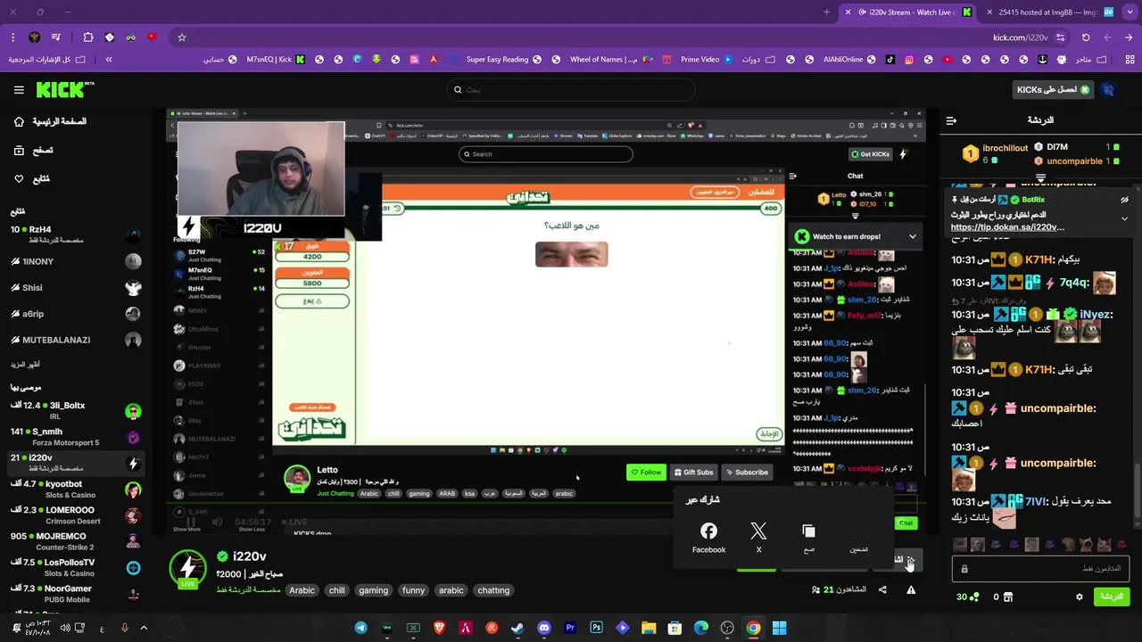Open the Browse section in the sidebar
Image resolution: width=1142 pixels, height=642 pixels.
(x=33, y=151)
